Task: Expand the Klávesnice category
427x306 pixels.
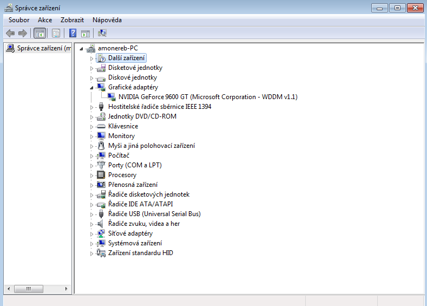Action: (x=92, y=127)
